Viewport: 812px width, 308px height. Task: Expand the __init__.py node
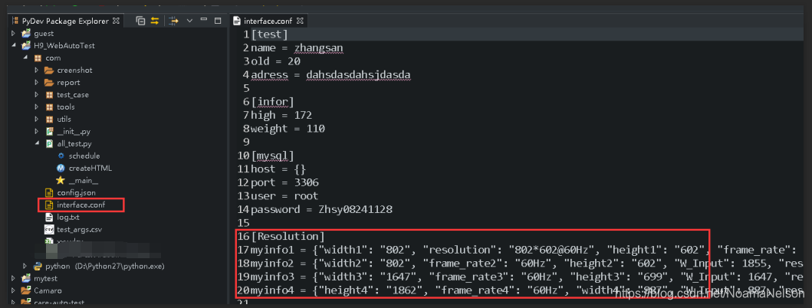[x=37, y=132]
